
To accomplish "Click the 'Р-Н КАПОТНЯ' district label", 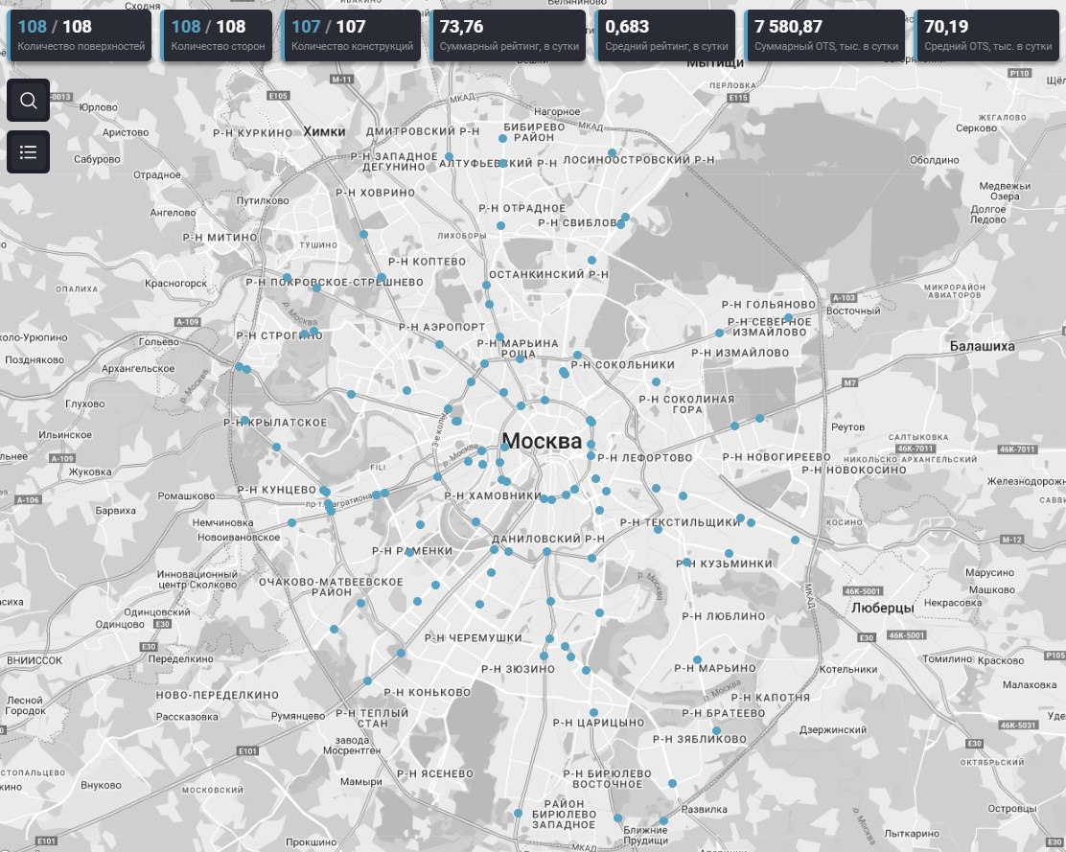I will [x=771, y=698].
